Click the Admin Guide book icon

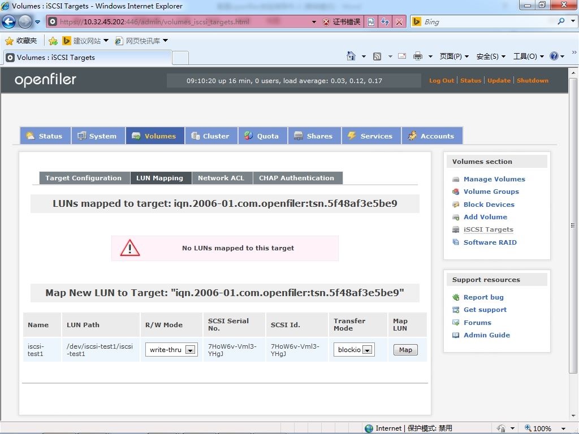pos(456,335)
